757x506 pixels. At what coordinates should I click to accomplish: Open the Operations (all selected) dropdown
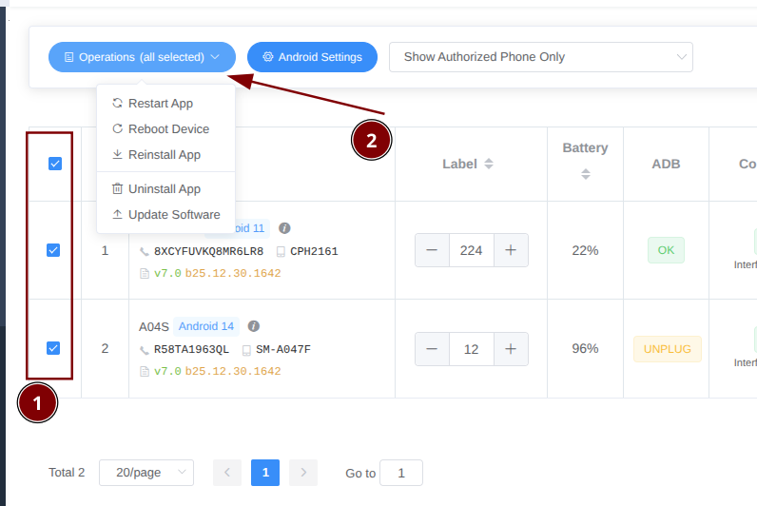[x=142, y=57]
